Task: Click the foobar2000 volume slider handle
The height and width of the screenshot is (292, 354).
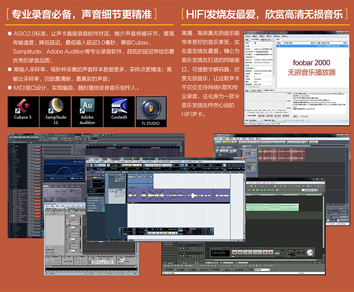Action: 347,120
